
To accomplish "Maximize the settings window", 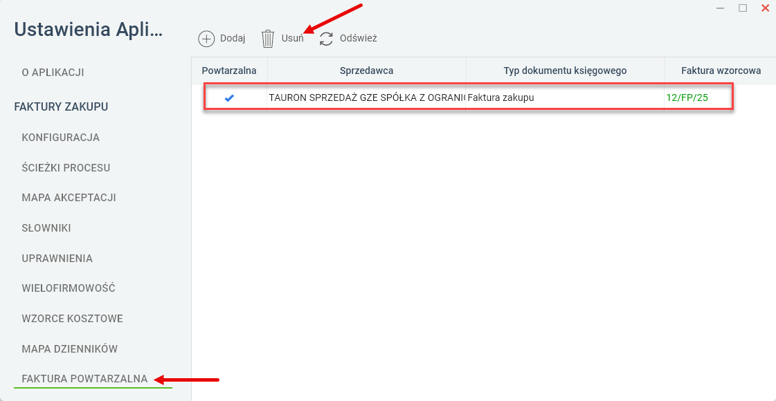I will 742,8.
